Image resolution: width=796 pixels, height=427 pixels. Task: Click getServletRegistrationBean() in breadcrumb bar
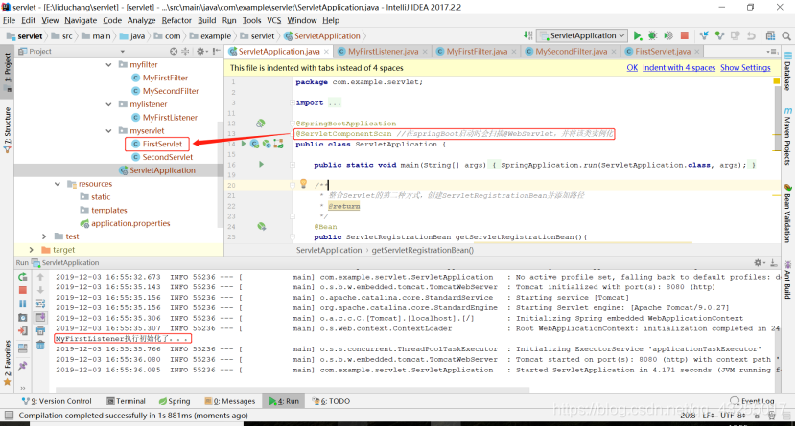422,250
